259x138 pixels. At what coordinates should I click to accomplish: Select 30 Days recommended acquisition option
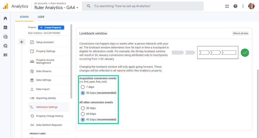point(83,93)
